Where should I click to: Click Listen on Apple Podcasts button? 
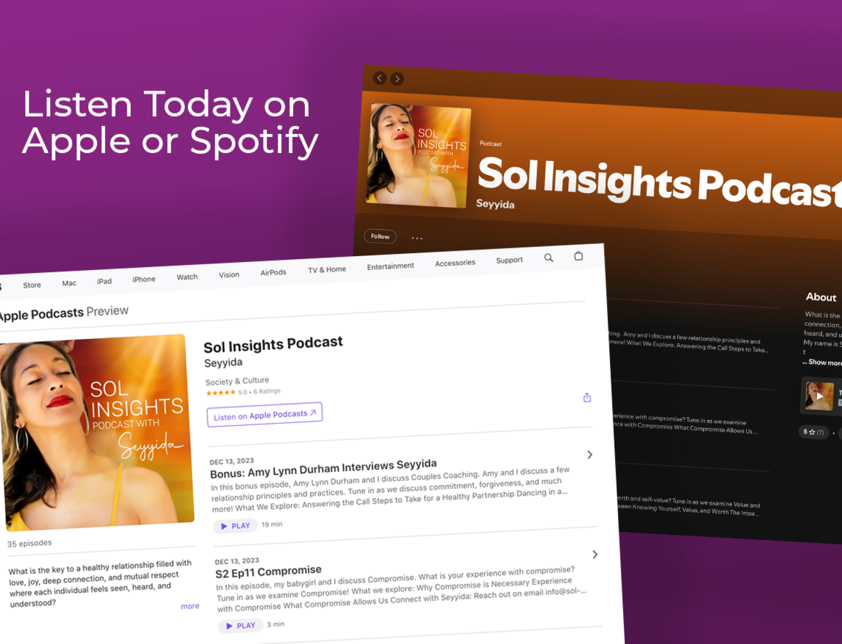265,415
